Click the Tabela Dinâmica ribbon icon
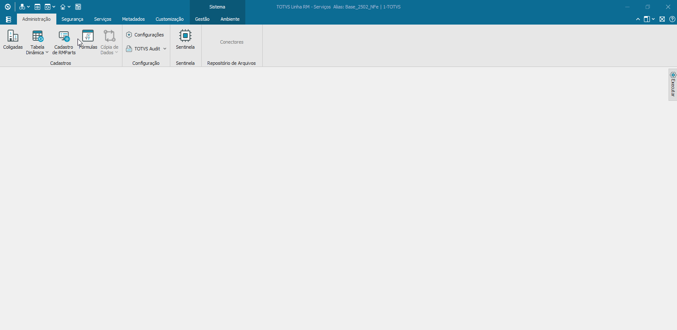This screenshot has height=330, width=677. (x=37, y=36)
